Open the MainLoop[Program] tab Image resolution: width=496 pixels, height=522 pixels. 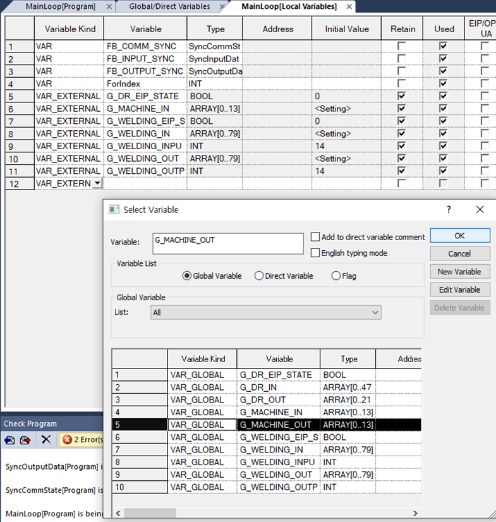pyautogui.click(x=60, y=6)
